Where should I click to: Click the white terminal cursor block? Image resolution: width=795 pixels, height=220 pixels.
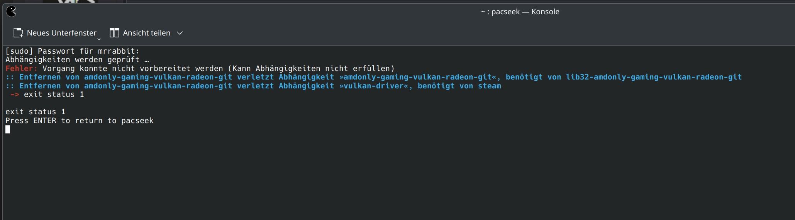pyautogui.click(x=8, y=129)
